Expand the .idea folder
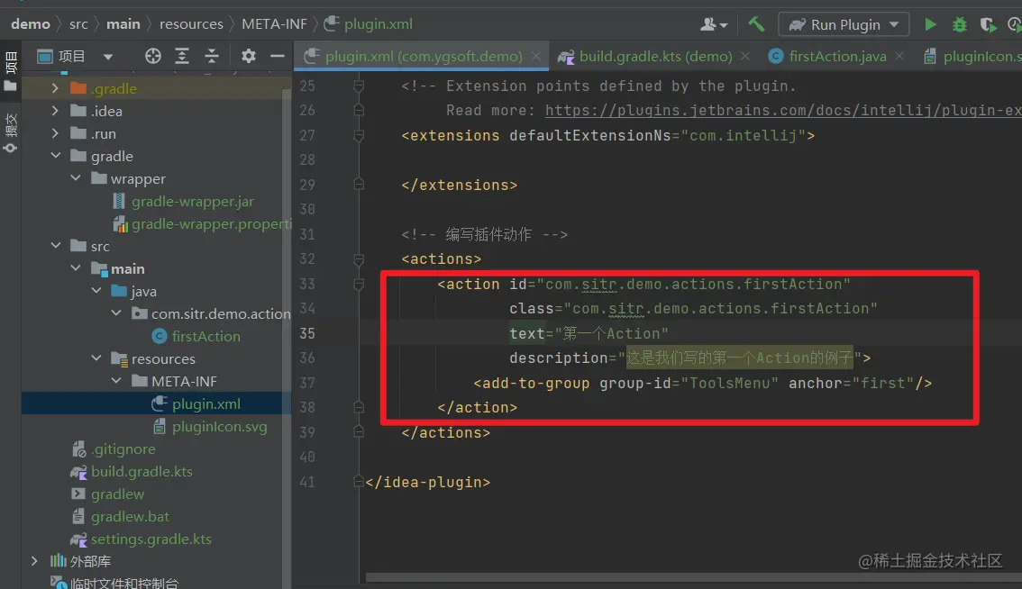The width and height of the screenshot is (1022, 589). coord(55,111)
